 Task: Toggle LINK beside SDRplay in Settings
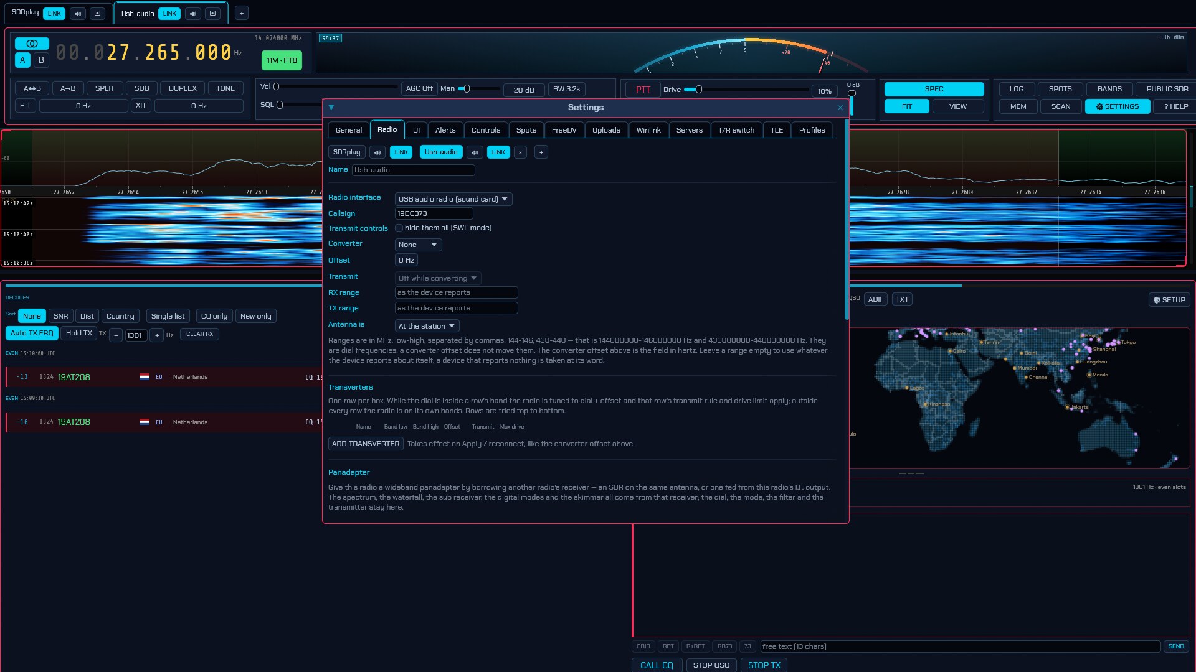pyautogui.click(x=401, y=152)
